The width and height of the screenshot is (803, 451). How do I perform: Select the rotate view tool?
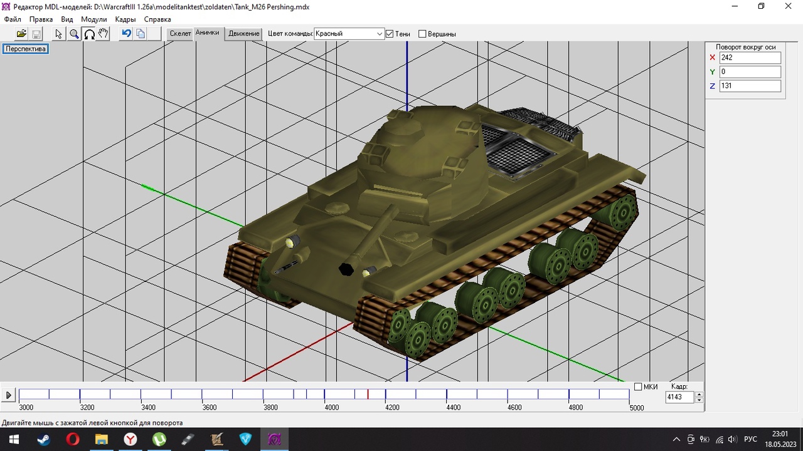click(x=89, y=34)
